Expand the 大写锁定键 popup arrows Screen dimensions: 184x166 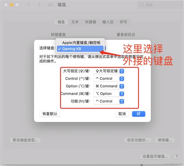[x=122, y=71]
